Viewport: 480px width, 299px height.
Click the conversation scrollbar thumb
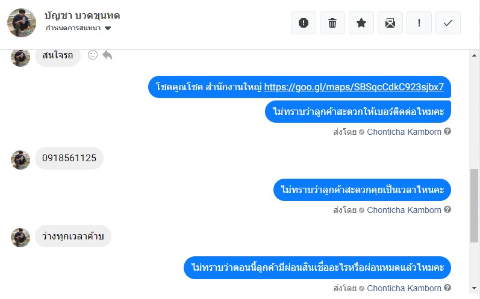(x=475, y=205)
